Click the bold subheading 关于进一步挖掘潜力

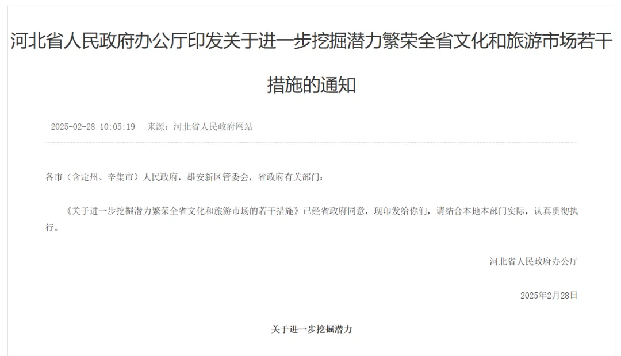311,329
